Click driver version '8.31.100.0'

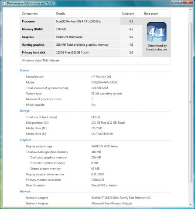coord(97,174)
